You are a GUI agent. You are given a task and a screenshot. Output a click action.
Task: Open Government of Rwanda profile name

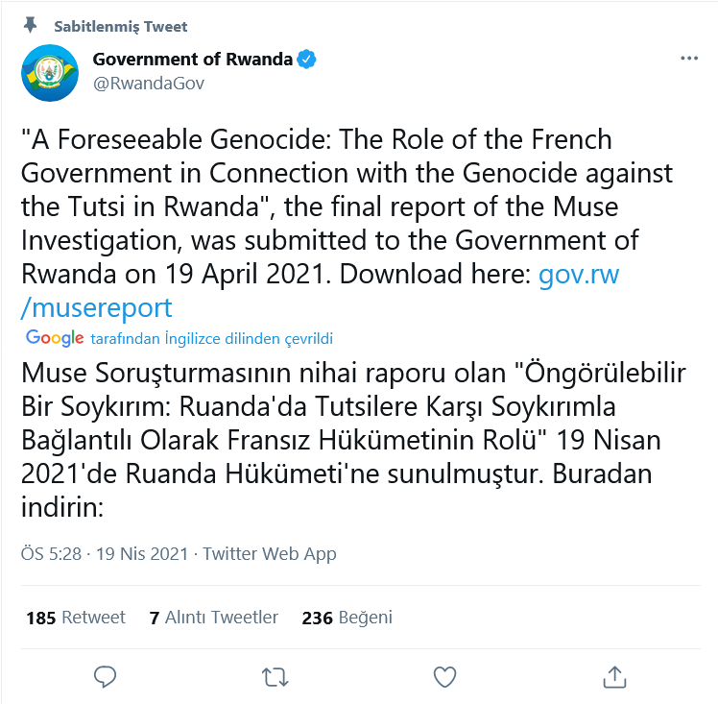(192, 60)
